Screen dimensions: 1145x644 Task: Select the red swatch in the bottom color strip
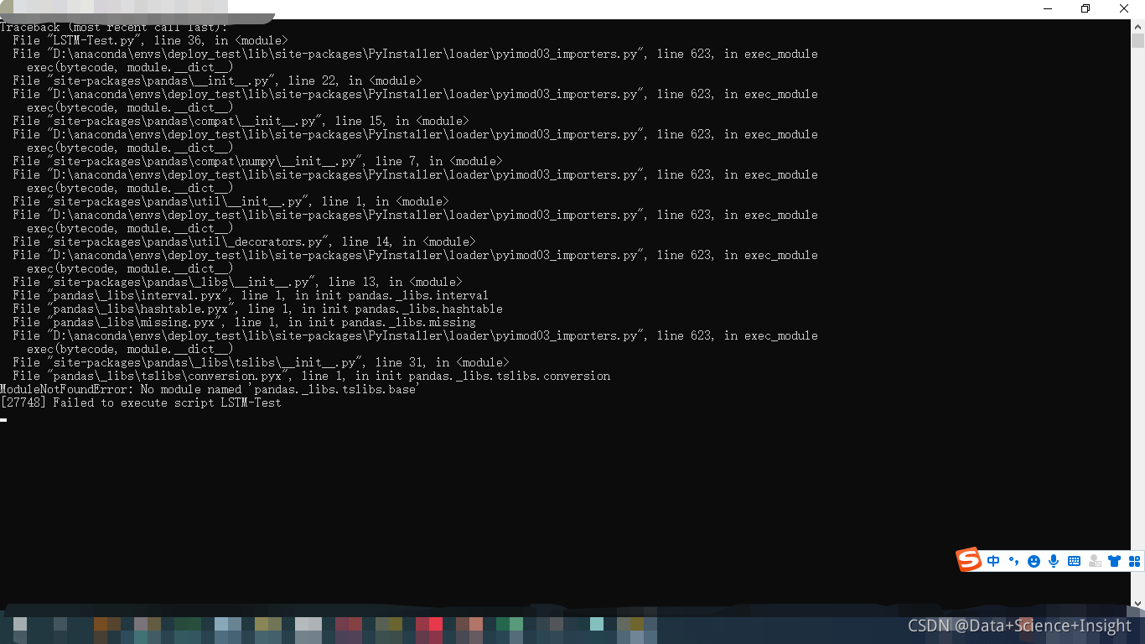435,626
